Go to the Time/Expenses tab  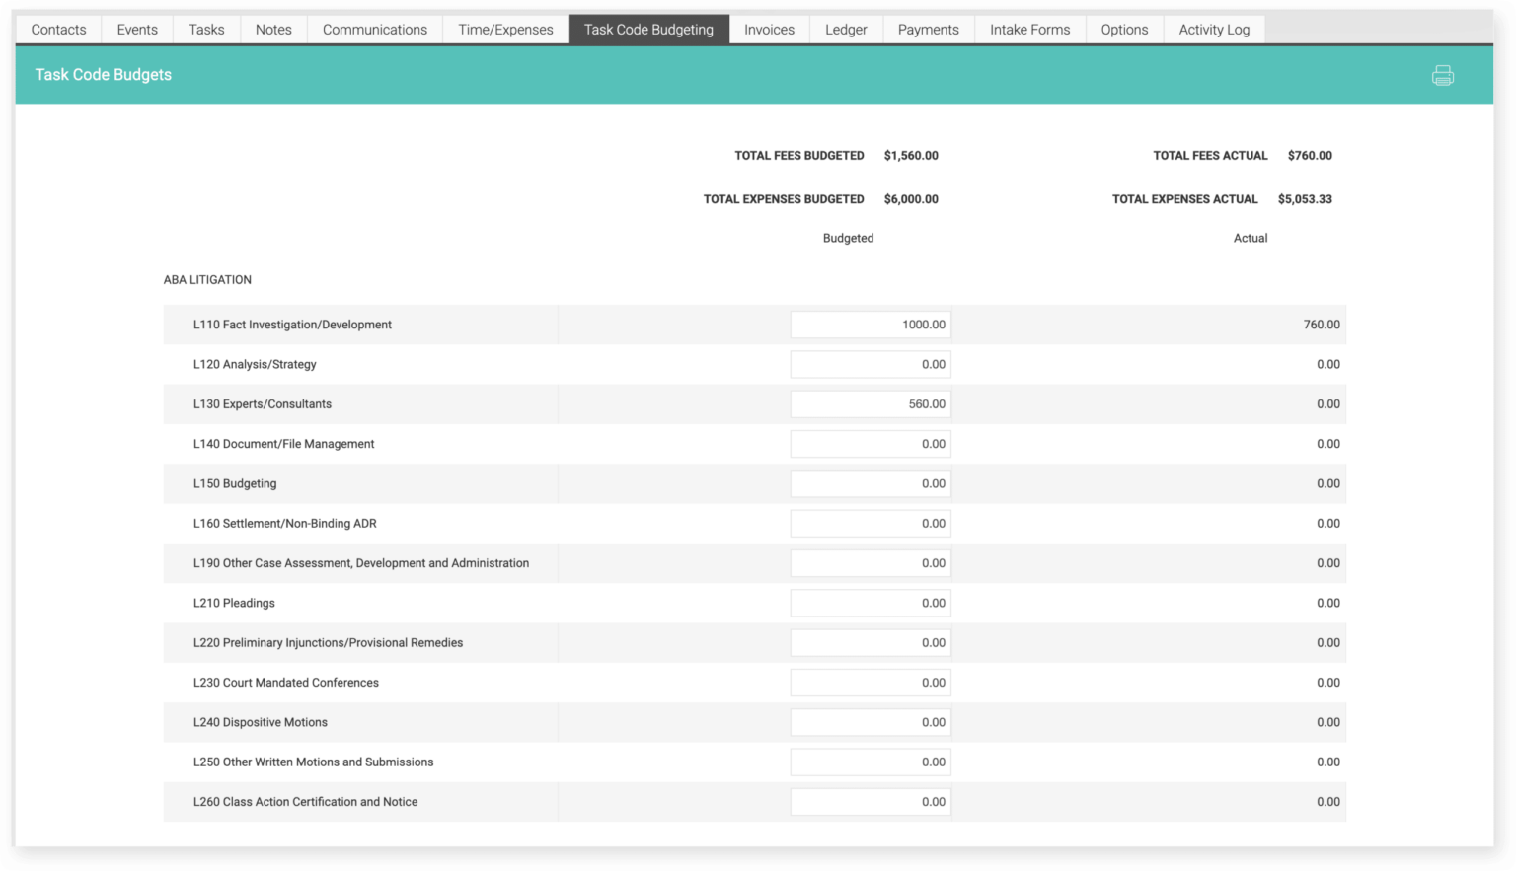[x=504, y=29]
